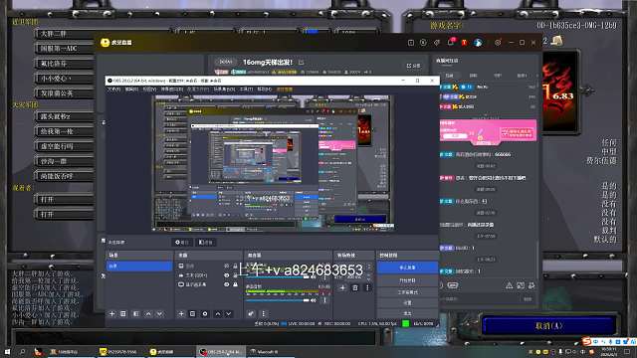Open mixer panel three-dot menu at bottom
Image resolution: width=637 pixels, height=358 pixels.
pos(263,314)
